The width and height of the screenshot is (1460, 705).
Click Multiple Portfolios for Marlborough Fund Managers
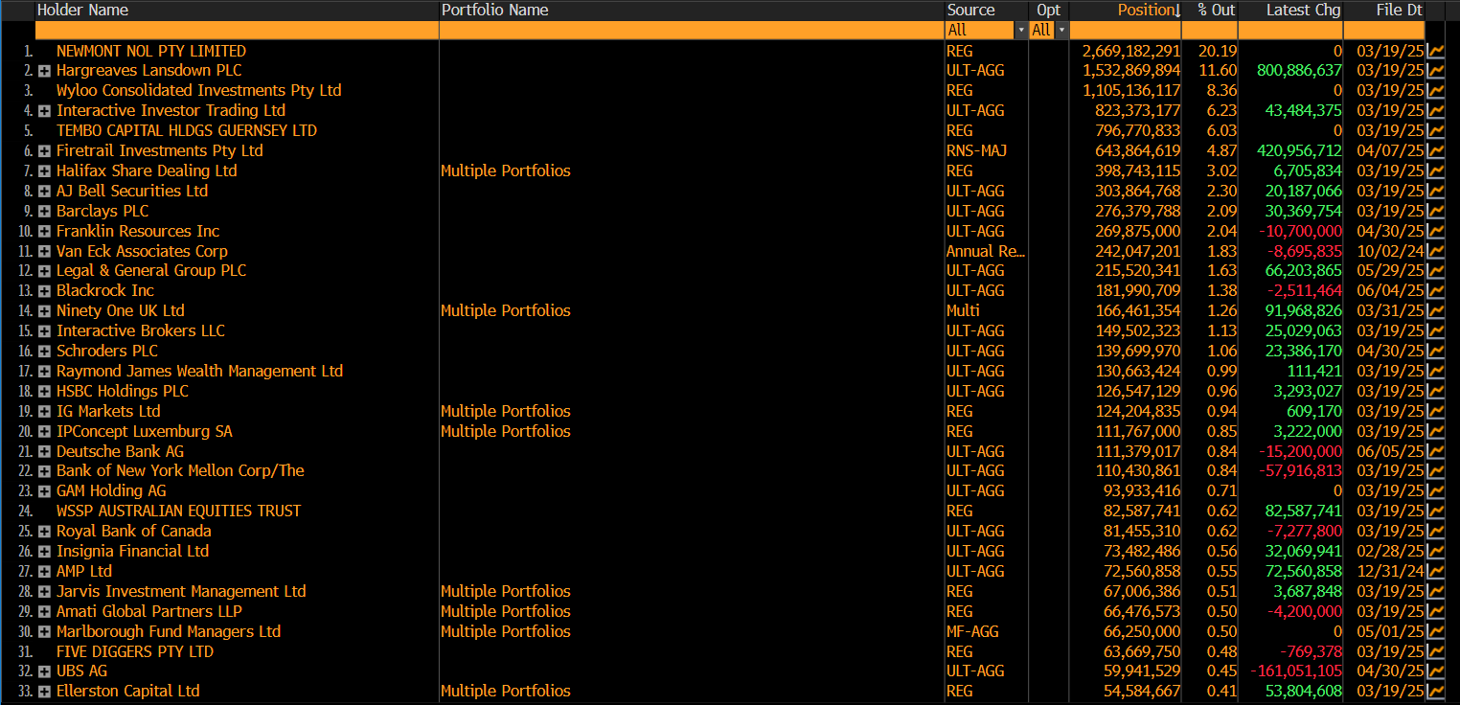pyautogui.click(x=506, y=632)
